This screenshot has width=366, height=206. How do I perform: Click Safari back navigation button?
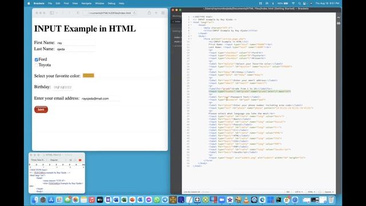[63, 13]
